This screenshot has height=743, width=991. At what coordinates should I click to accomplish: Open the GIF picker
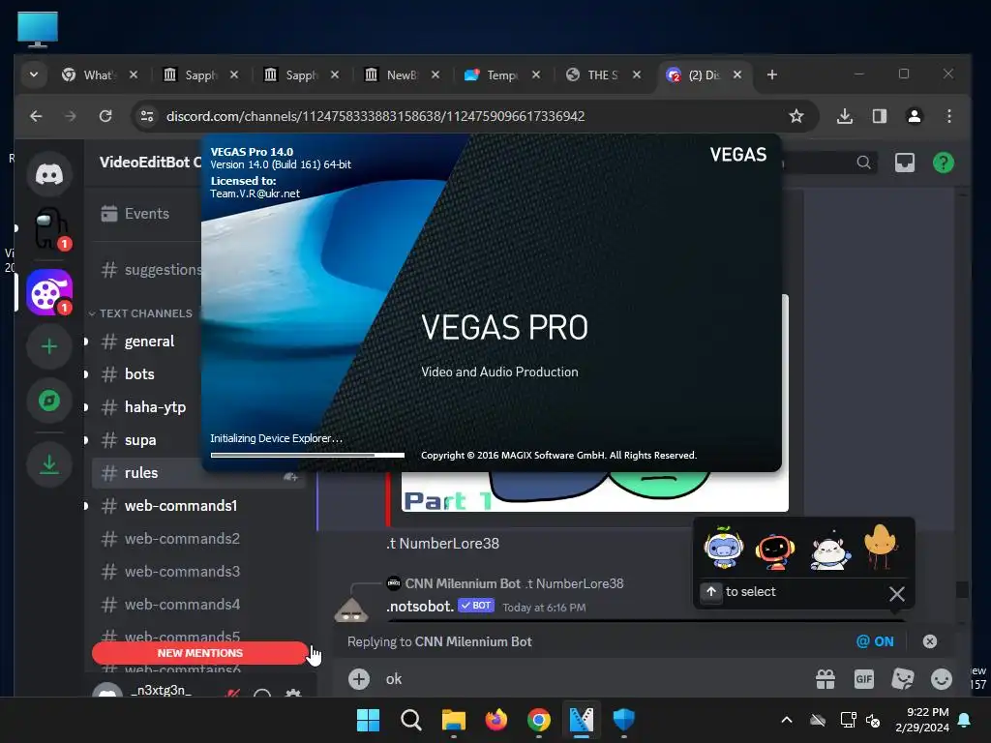(x=864, y=679)
